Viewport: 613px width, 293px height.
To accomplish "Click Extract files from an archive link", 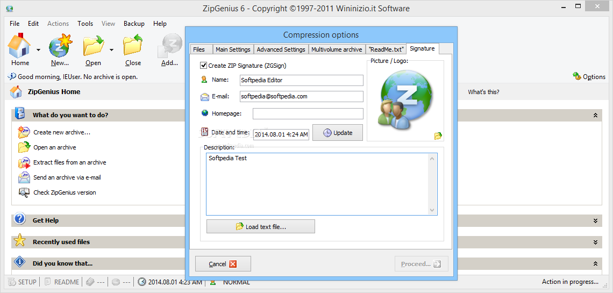I will [69, 162].
